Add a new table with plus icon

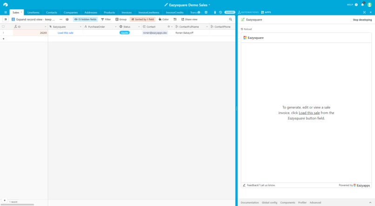click(206, 12)
